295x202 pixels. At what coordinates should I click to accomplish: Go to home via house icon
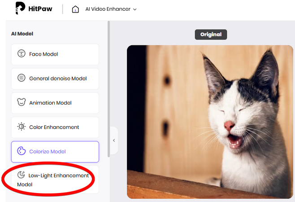75,9
